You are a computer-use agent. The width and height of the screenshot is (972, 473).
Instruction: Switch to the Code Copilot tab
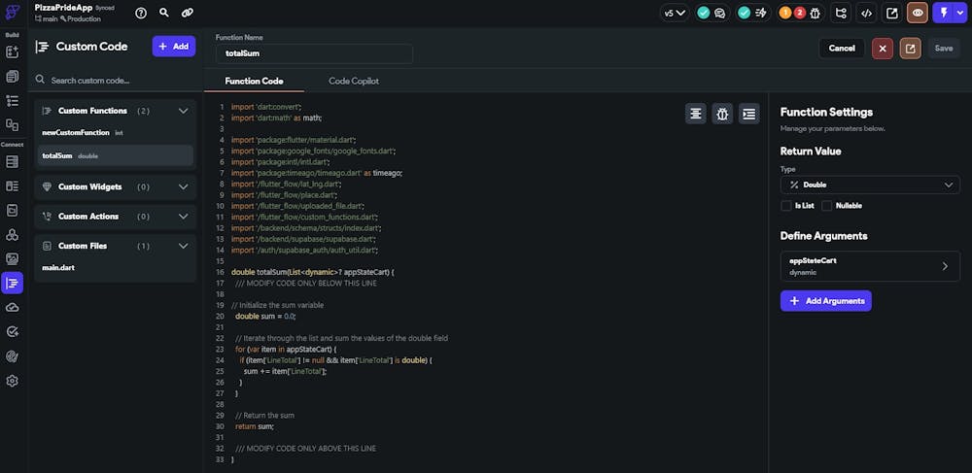tap(353, 81)
